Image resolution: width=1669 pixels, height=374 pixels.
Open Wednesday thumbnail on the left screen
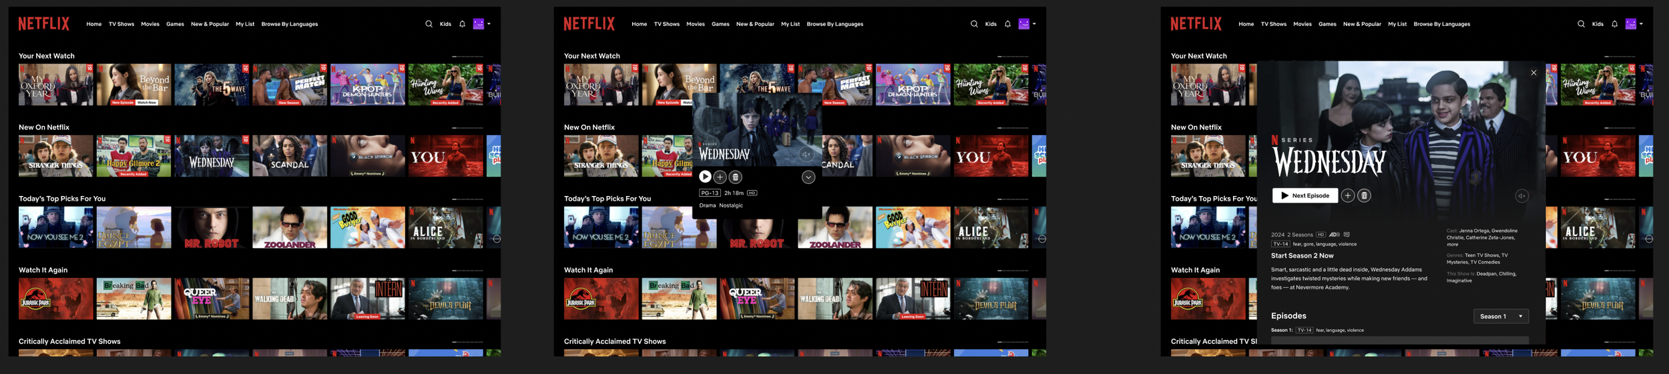(x=212, y=156)
